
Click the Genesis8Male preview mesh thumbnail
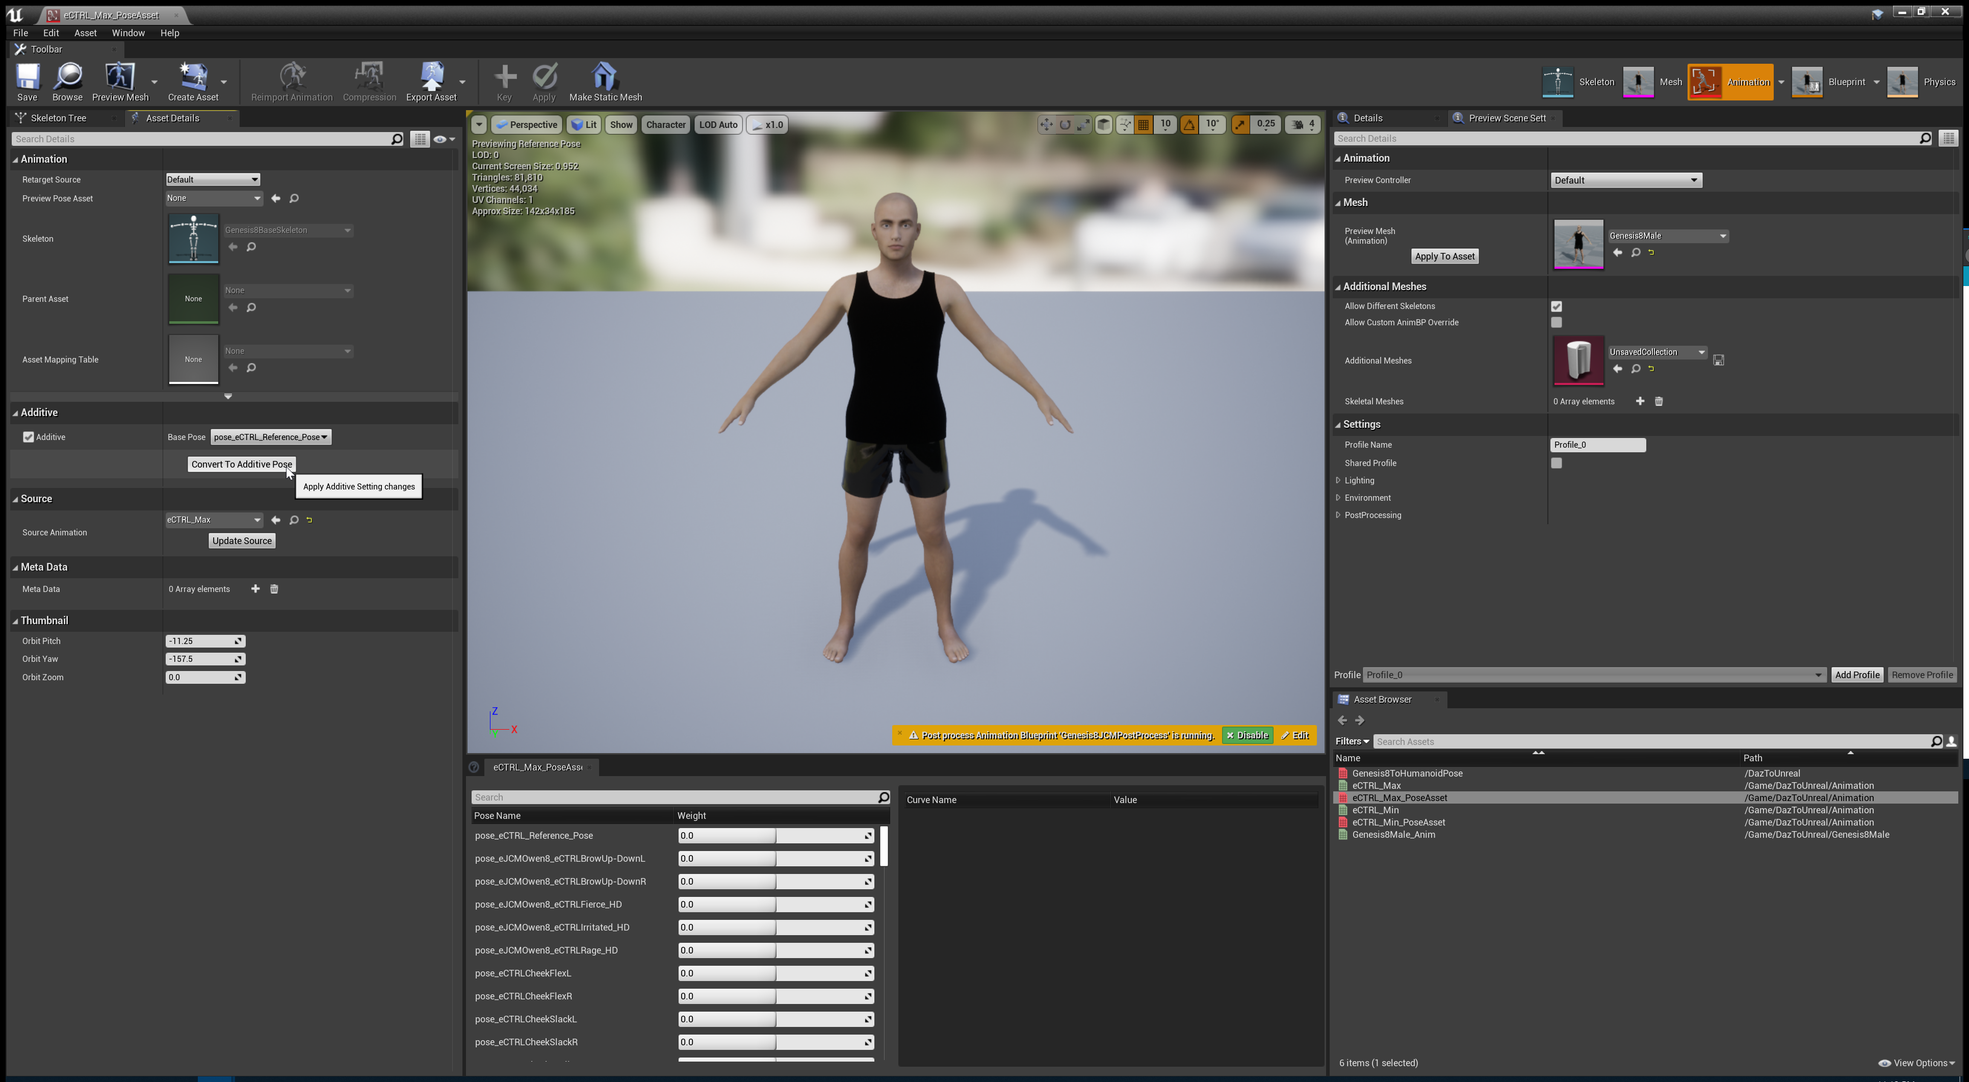(1577, 245)
